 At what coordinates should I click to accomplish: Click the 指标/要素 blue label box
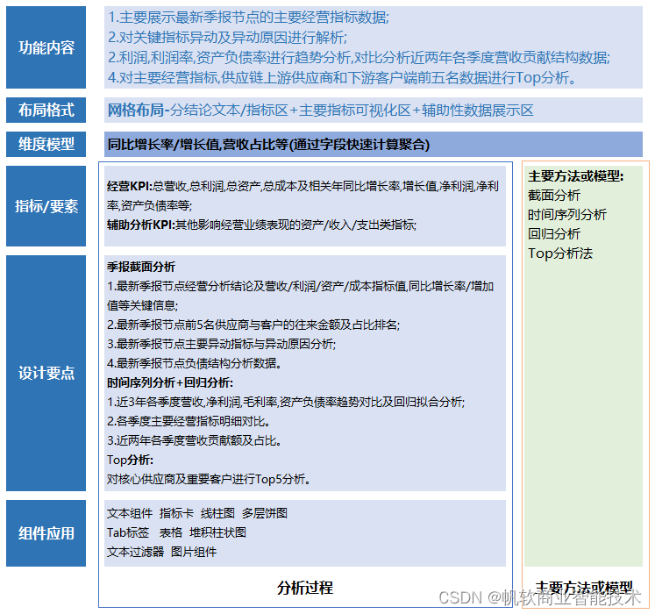click(x=46, y=206)
